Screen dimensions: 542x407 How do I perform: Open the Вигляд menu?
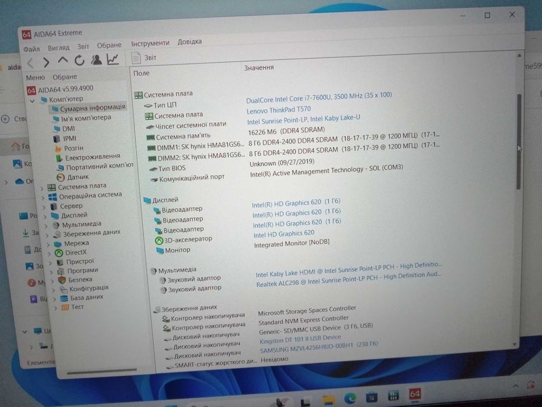point(59,48)
